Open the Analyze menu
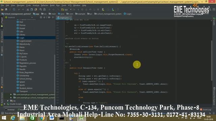The image size is (216, 121). click(36, 5)
